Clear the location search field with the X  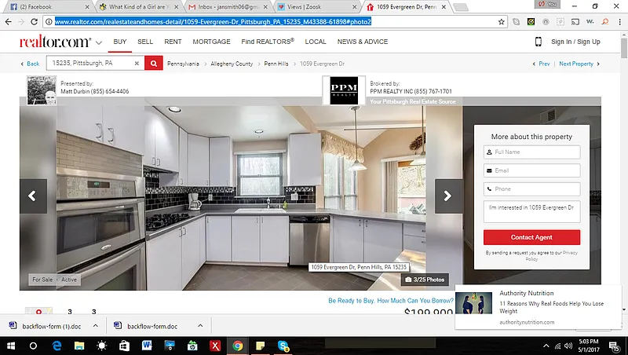pyautogui.click(x=137, y=64)
